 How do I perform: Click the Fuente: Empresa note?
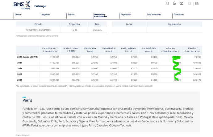[23, 135]
